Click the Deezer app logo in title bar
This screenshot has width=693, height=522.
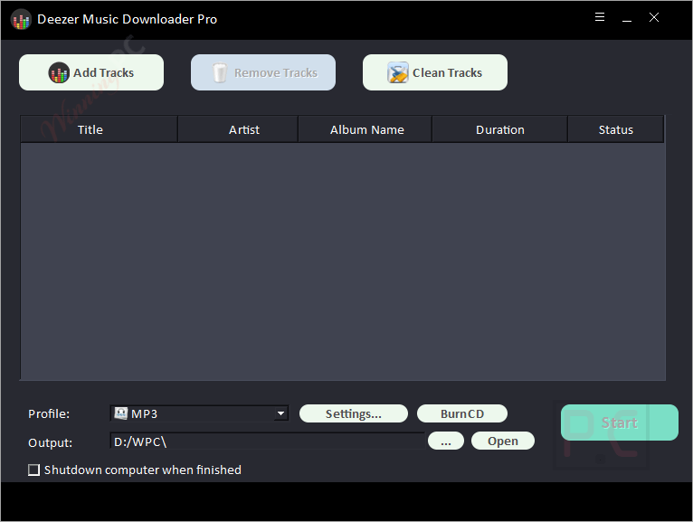21,19
